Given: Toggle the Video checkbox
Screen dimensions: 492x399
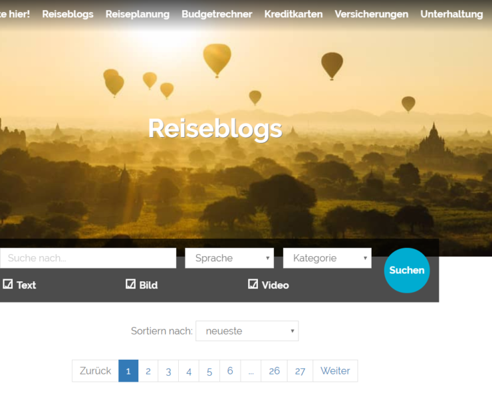Looking at the screenshot, I should click(x=253, y=284).
